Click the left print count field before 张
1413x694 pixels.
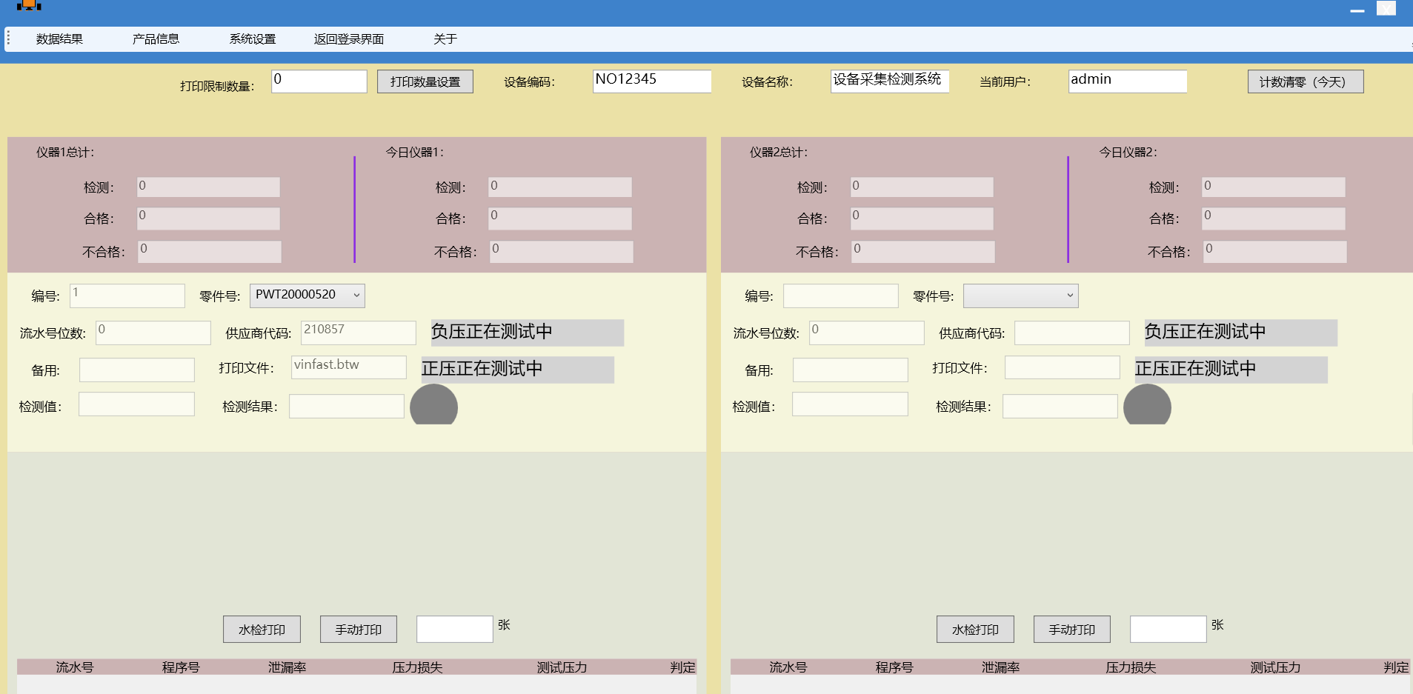(455, 629)
